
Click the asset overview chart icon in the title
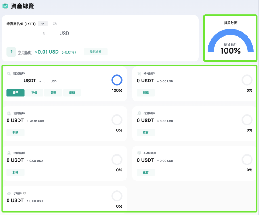[5, 6]
